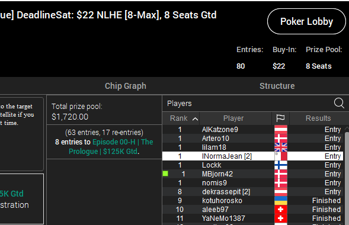Open the Episode 00-H Prologue $125K Gtd link
This screenshot has width=349, height=225.
click(x=111, y=146)
